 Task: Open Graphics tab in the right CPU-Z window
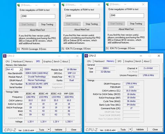pyautogui.click(x=129, y=61)
